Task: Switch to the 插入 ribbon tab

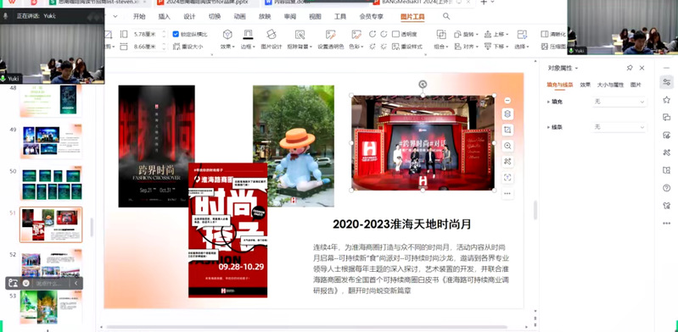Action: [x=165, y=16]
